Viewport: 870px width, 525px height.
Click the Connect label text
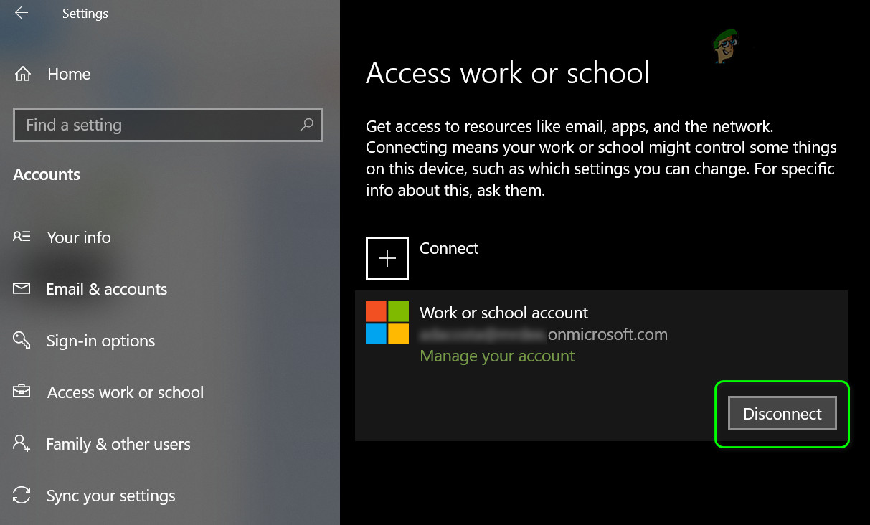[x=449, y=248]
